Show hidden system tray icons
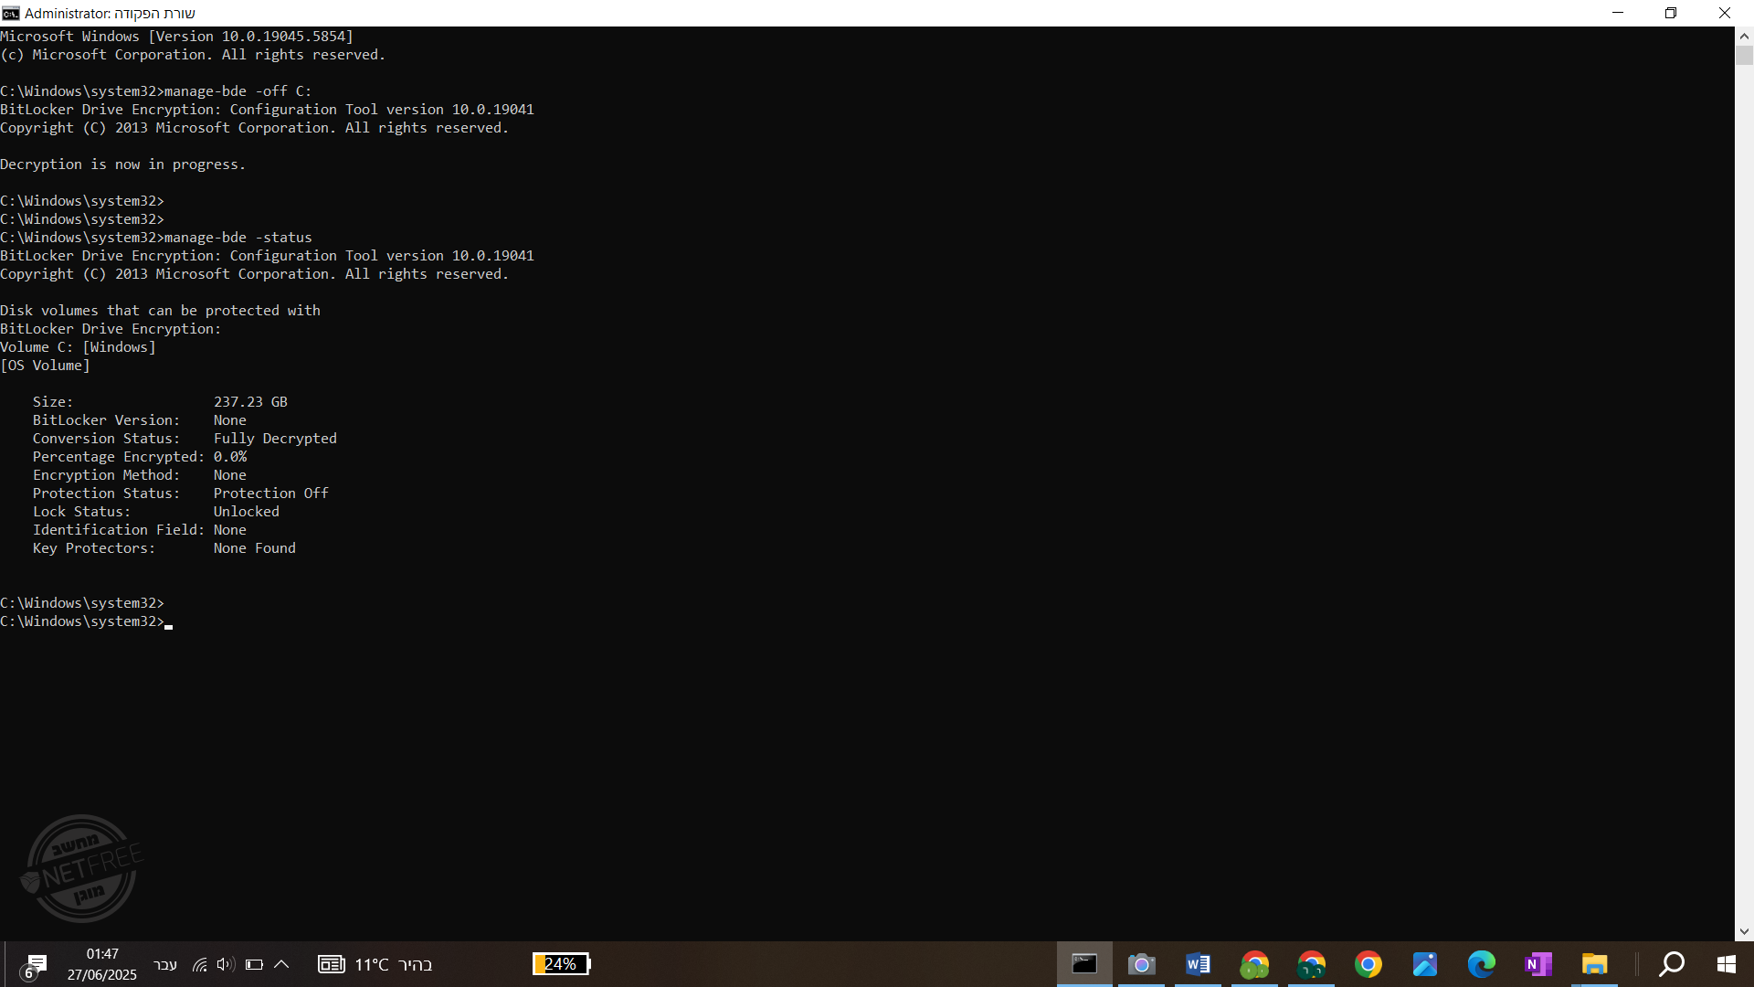This screenshot has width=1754, height=987. tap(281, 965)
